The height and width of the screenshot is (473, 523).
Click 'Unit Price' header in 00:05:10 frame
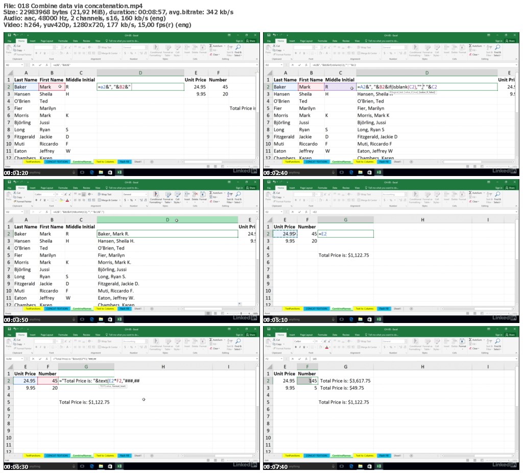coord(284,227)
